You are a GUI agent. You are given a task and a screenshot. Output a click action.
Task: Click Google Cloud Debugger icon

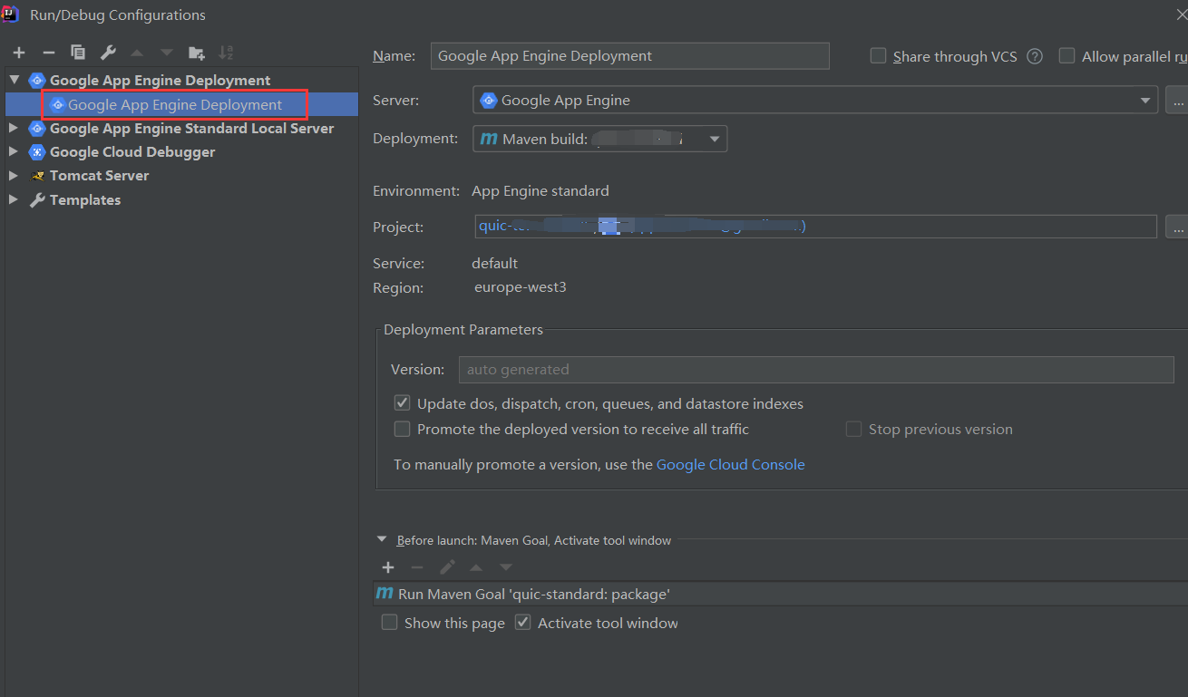pos(37,152)
